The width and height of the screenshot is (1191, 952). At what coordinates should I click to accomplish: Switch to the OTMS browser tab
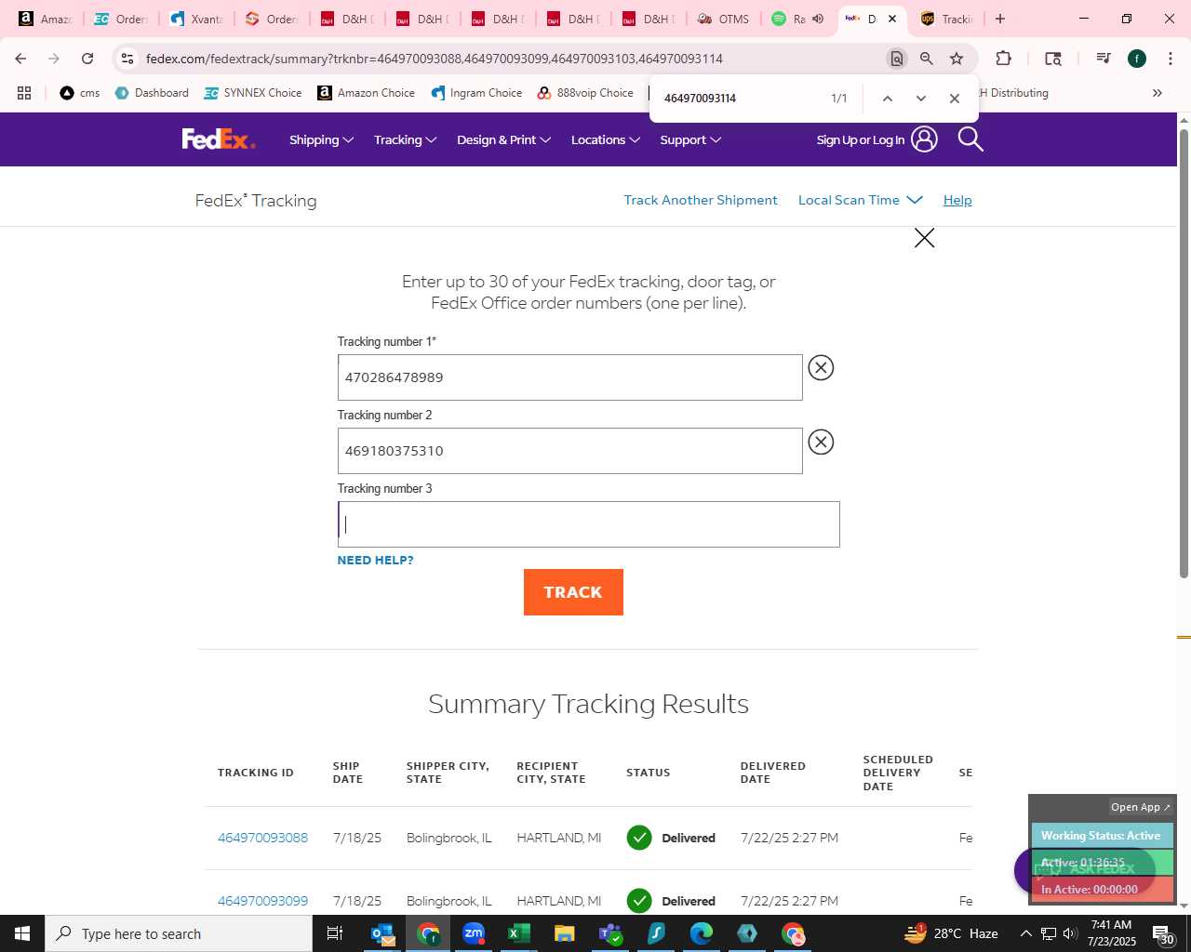[x=723, y=19]
